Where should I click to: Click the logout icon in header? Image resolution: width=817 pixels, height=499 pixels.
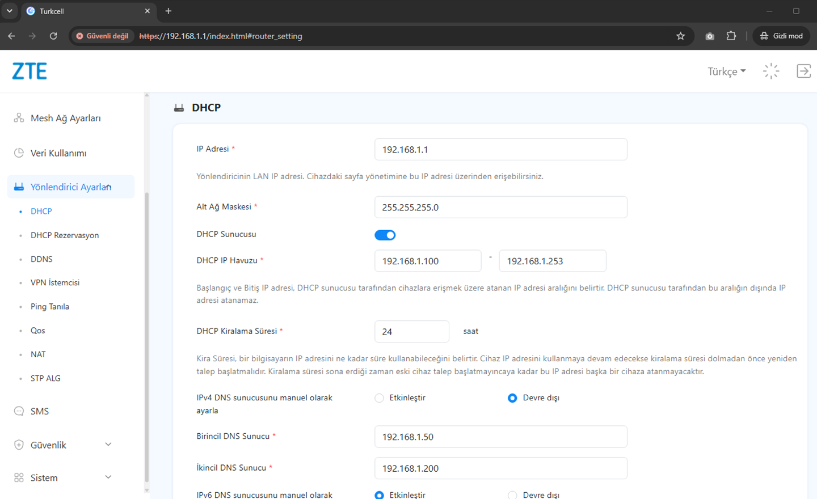pyautogui.click(x=804, y=71)
